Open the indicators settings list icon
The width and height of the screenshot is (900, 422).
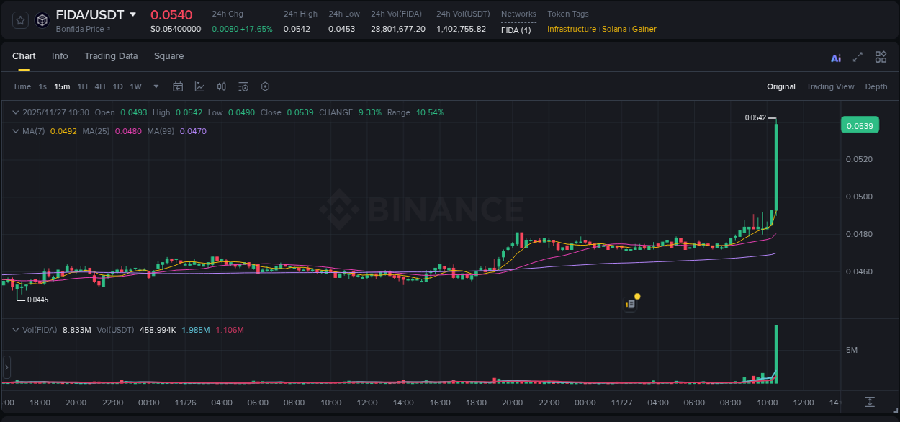click(243, 86)
